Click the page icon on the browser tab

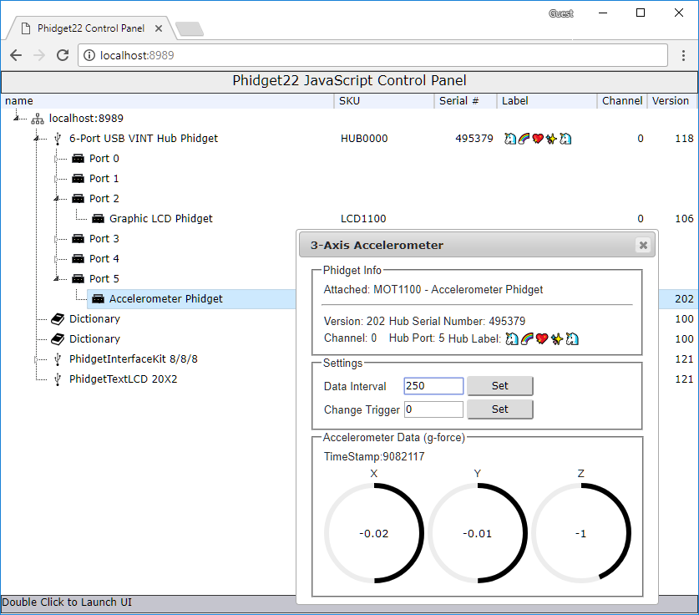26,28
